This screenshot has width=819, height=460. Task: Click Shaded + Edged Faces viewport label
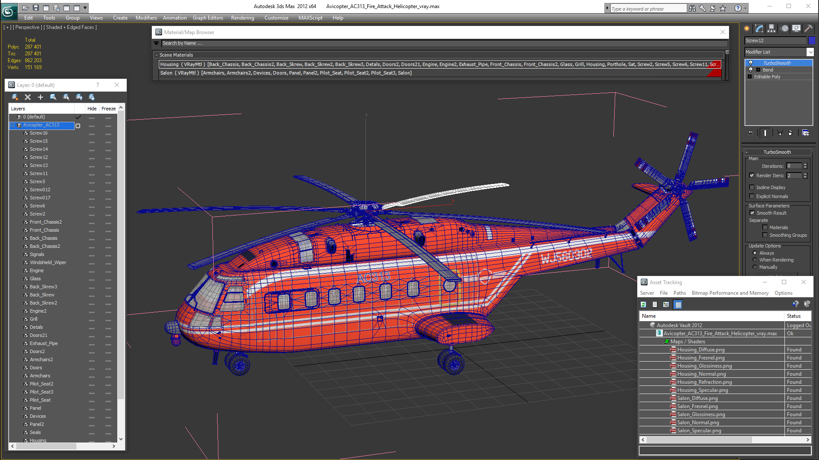coord(70,27)
